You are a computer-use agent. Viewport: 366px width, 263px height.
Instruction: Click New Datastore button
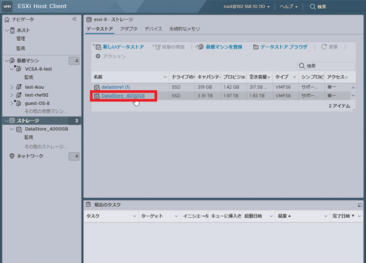tap(118, 47)
